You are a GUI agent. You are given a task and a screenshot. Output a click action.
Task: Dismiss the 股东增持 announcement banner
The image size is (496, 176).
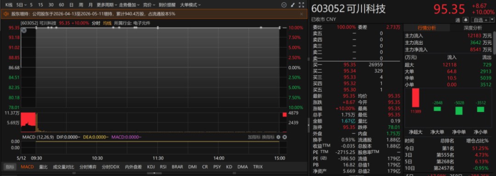pos(301,14)
